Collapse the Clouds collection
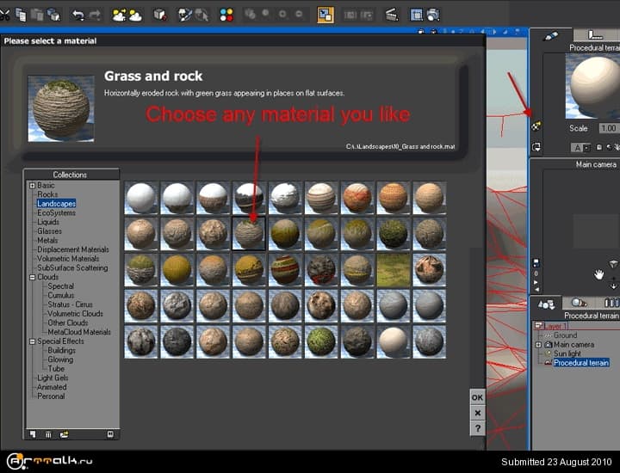Image resolution: width=620 pixels, height=473 pixels. pyautogui.click(x=33, y=277)
